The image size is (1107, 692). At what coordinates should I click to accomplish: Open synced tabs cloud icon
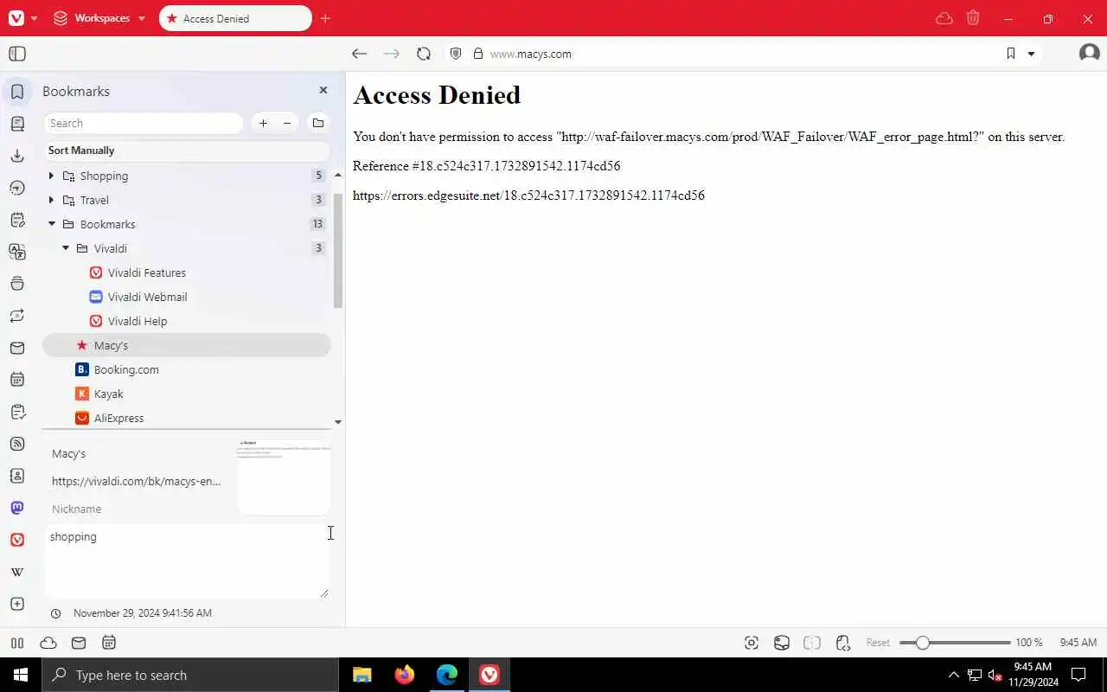(944, 18)
